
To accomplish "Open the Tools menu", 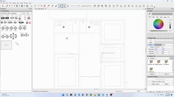I will pos(18,3).
